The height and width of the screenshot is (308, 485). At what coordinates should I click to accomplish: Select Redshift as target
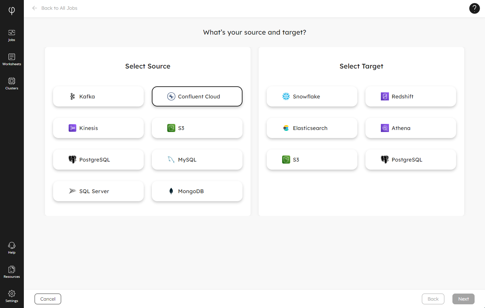[x=411, y=96]
